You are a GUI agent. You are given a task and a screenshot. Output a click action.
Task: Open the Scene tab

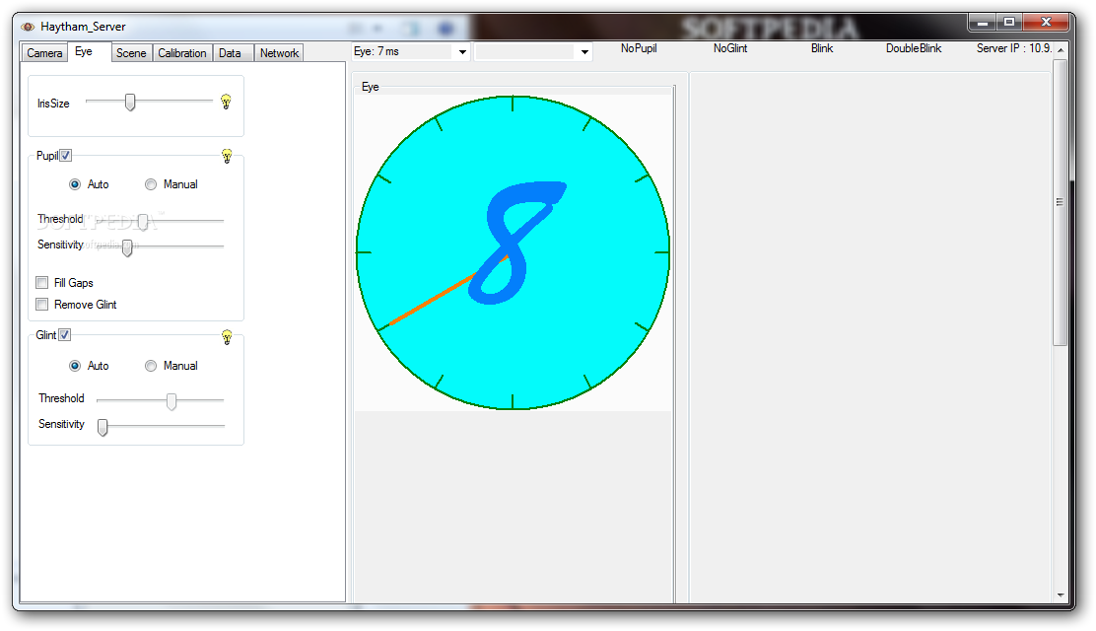(x=131, y=53)
